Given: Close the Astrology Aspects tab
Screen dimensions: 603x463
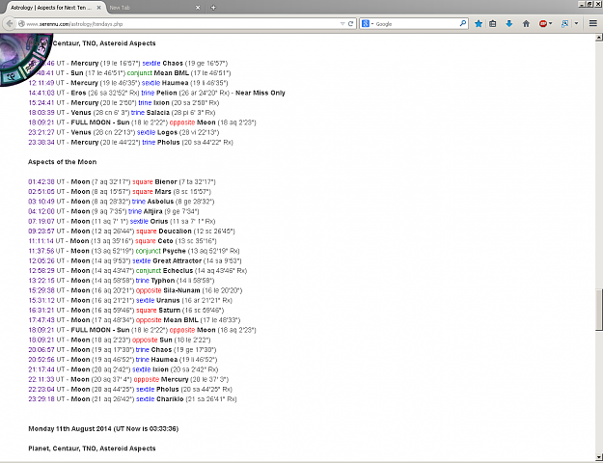Looking at the screenshot, I should [98, 8].
